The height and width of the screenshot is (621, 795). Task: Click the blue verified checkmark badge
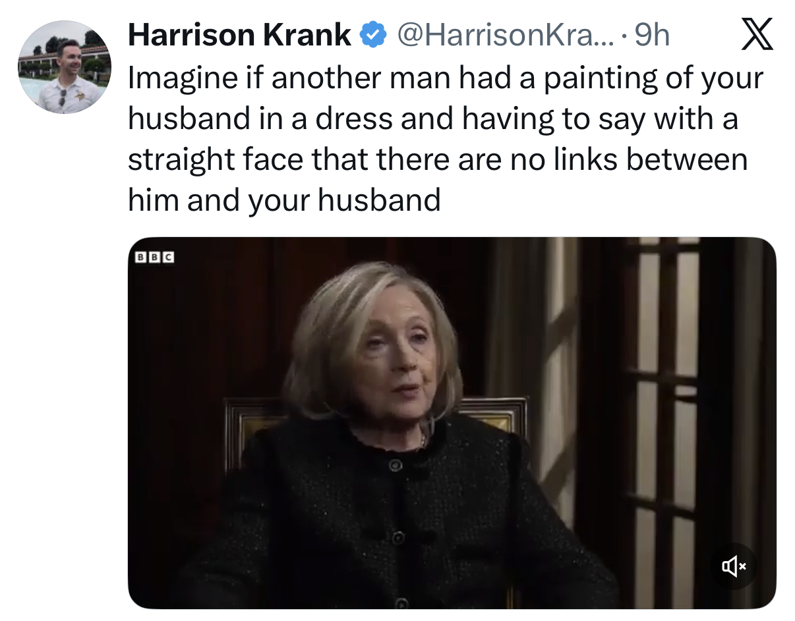372,36
